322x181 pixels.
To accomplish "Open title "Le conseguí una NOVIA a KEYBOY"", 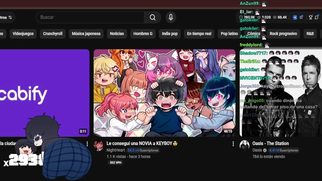I will [142, 144].
